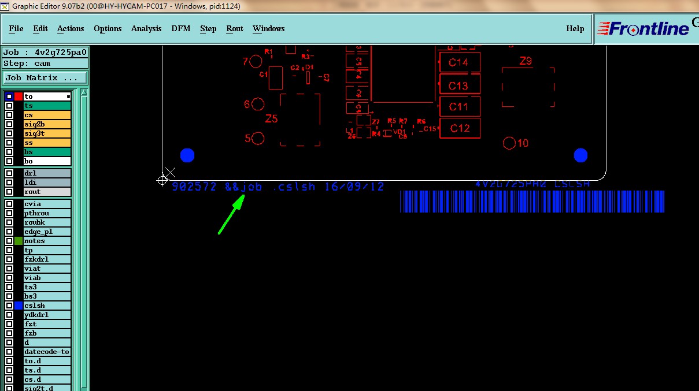Toggle the 'ts' layer display checkbox
699x391 pixels.
coord(9,106)
